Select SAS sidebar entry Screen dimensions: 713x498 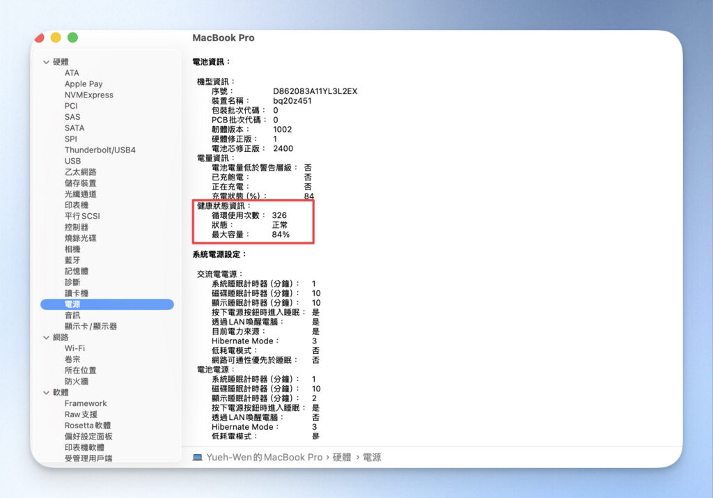[72, 117]
